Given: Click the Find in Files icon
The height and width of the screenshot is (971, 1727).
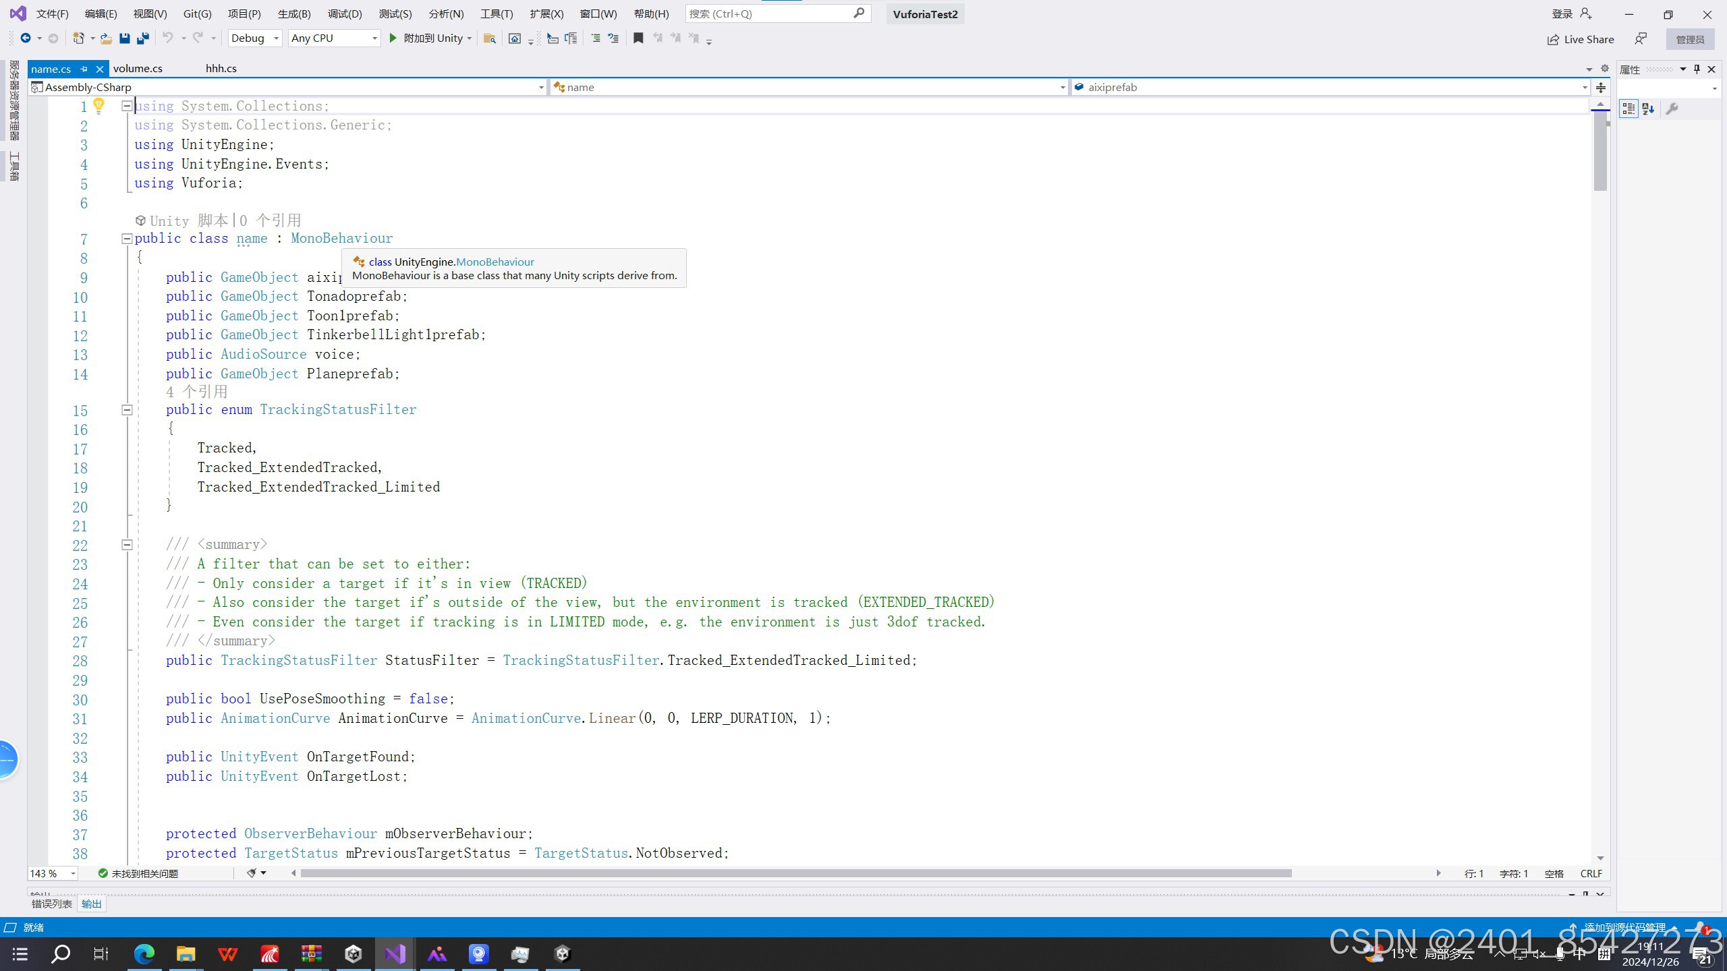Looking at the screenshot, I should click(490, 38).
